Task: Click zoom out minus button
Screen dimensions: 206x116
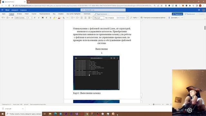Action: 149,104
